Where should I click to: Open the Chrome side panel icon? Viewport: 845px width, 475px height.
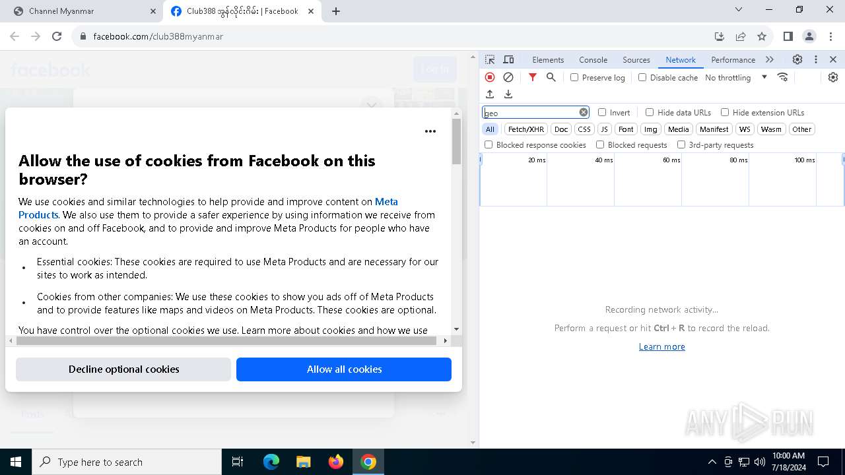[788, 36]
